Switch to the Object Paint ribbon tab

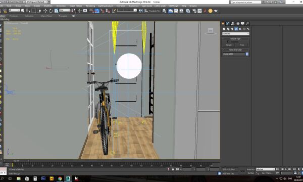[x=46, y=16]
